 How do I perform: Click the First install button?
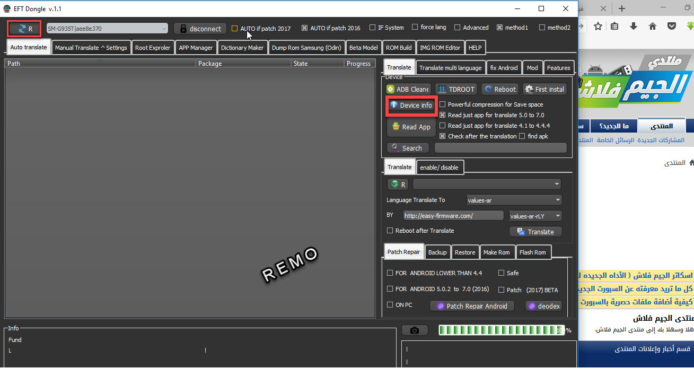[x=544, y=89]
